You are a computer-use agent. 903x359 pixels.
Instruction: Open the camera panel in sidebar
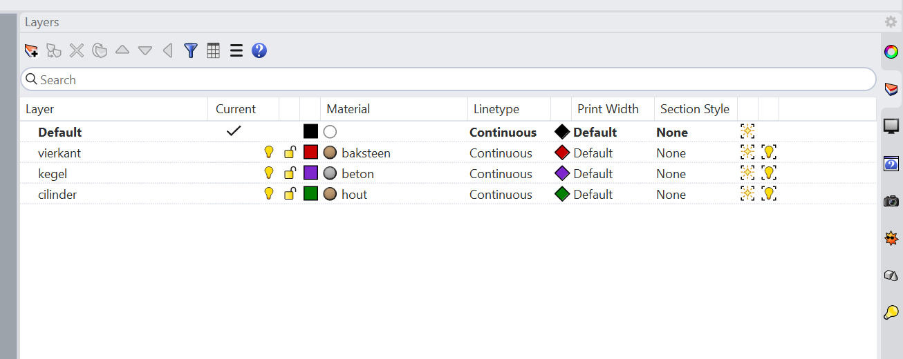(x=891, y=201)
